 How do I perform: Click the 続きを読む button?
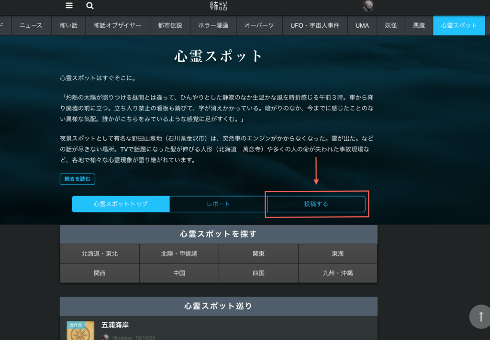[x=77, y=179]
